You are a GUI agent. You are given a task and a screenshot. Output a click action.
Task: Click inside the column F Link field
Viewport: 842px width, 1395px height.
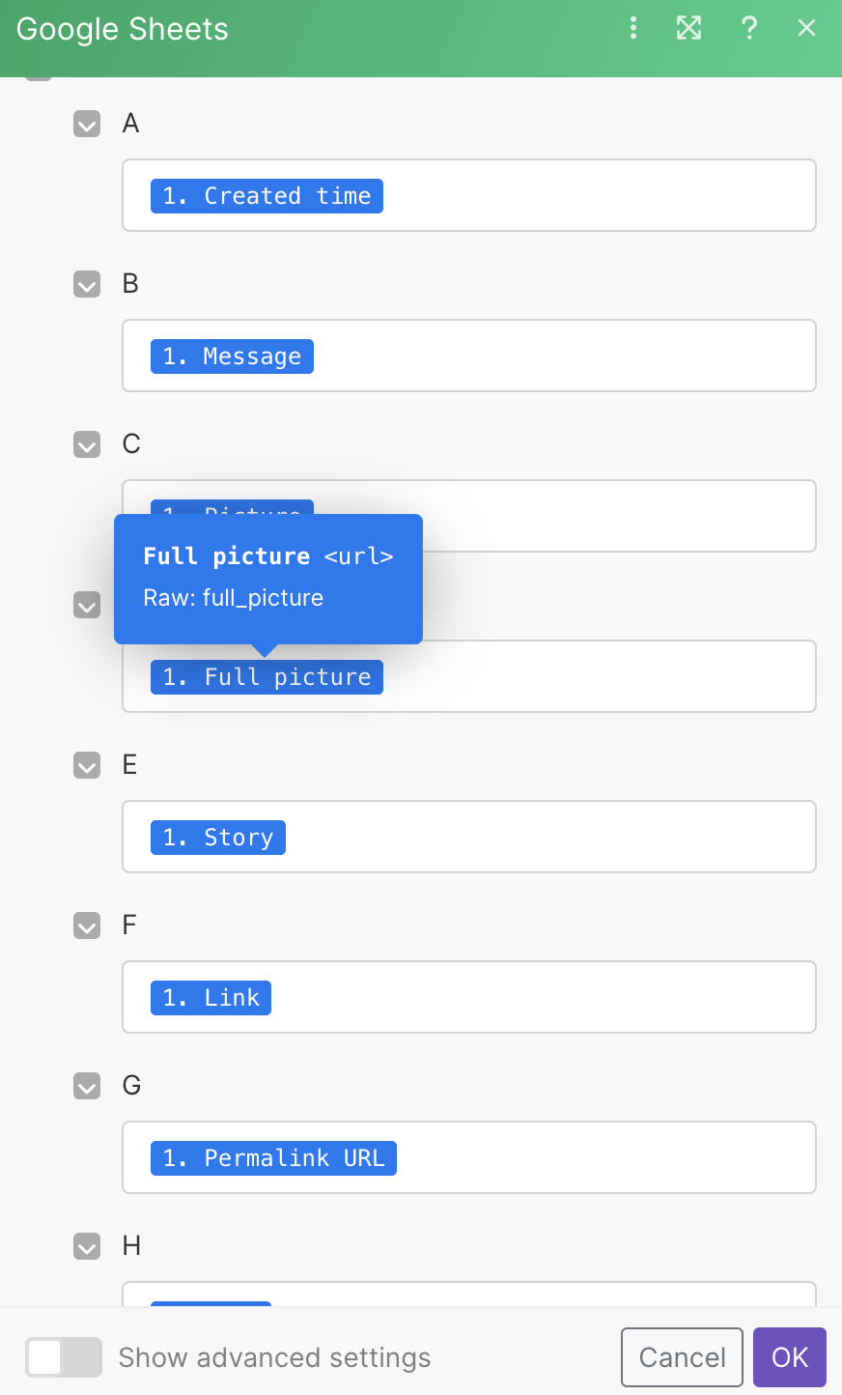point(541,998)
